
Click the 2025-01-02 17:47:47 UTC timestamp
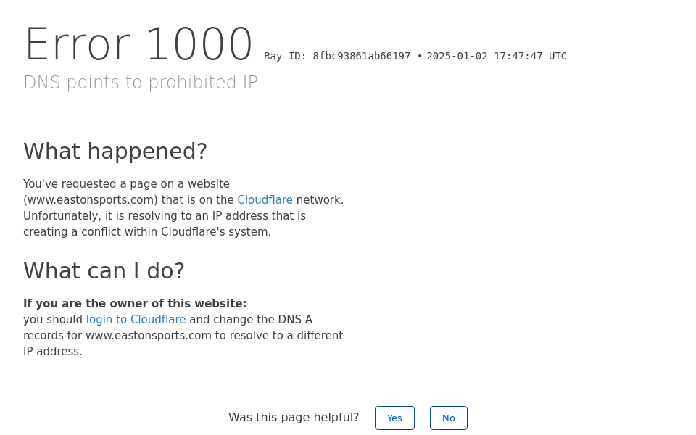click(x=497, y=57)
